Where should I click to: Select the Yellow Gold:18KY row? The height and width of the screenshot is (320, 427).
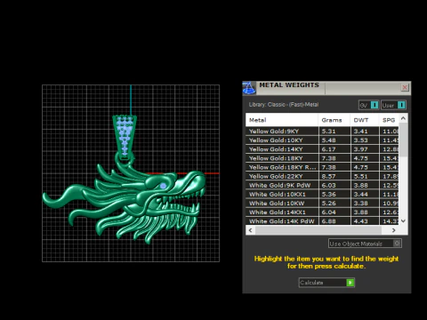coord(322,158)
